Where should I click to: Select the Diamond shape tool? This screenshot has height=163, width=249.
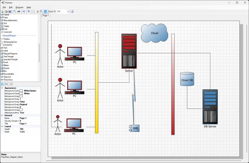coord(6,77)
